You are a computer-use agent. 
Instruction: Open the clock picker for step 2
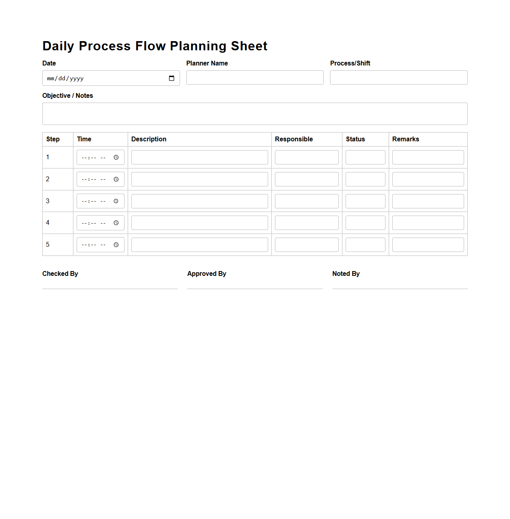pyautogui.click(x=116, y=179)
